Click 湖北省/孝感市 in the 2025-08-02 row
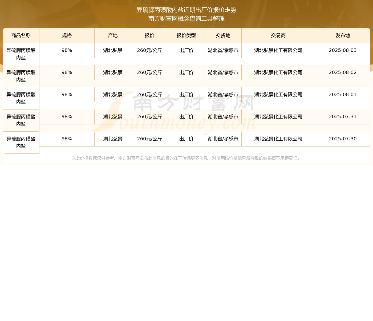 [x=223, y=73]
